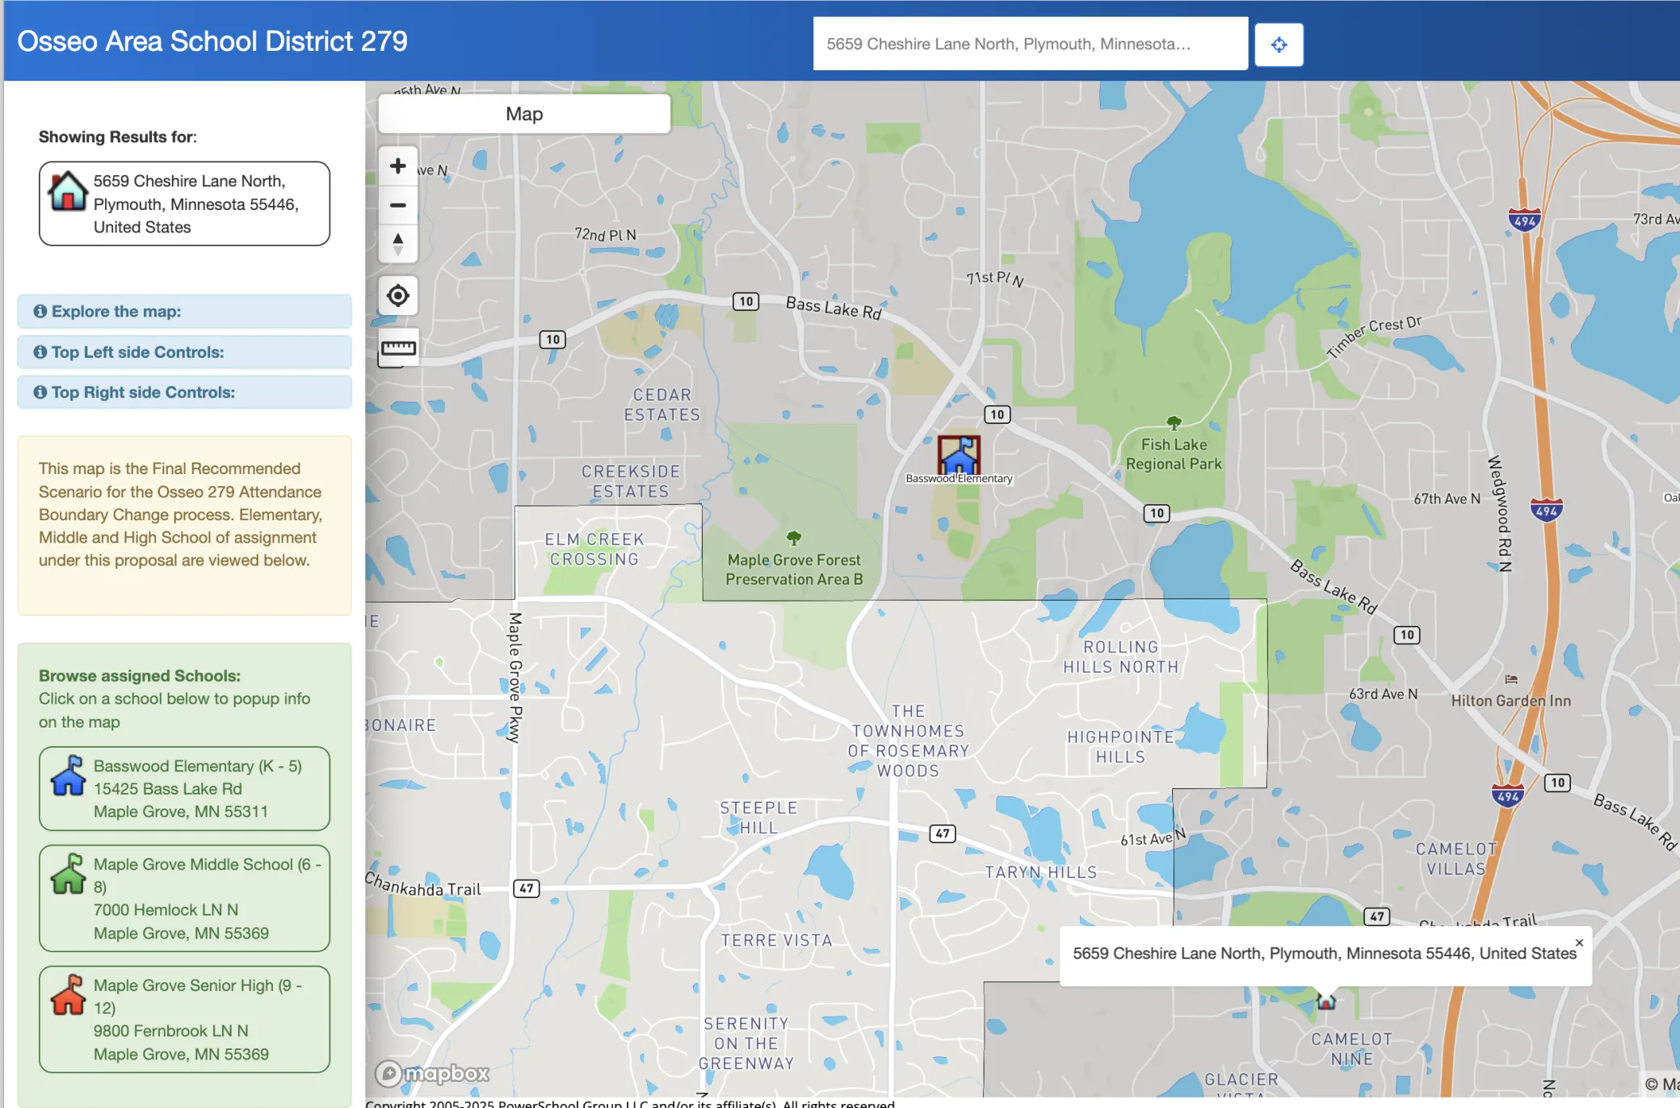Click the TARYN HILLS label
Image resolution: width=1680 pixels, height=1108 pixels.
1040,872
